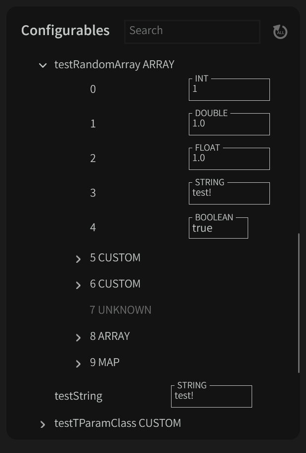The image size is (306, 453).
Task: Expand the 8 ARRAY entry
Action: tap(78, 337)
